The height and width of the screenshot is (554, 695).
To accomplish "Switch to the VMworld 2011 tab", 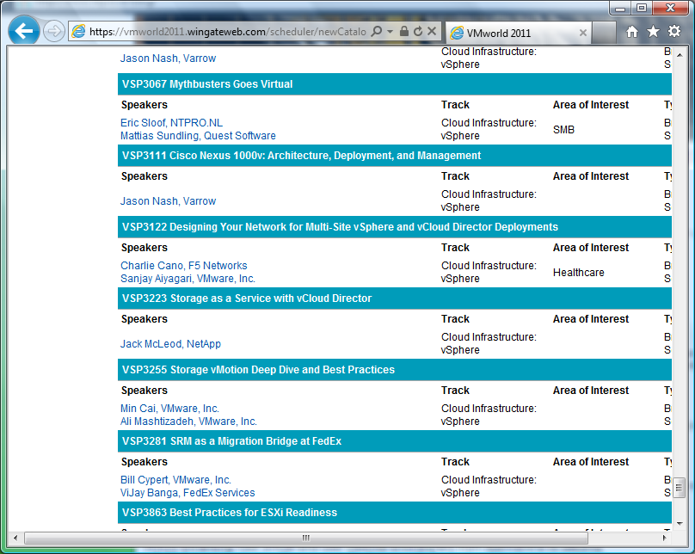I will pos(518,33).
